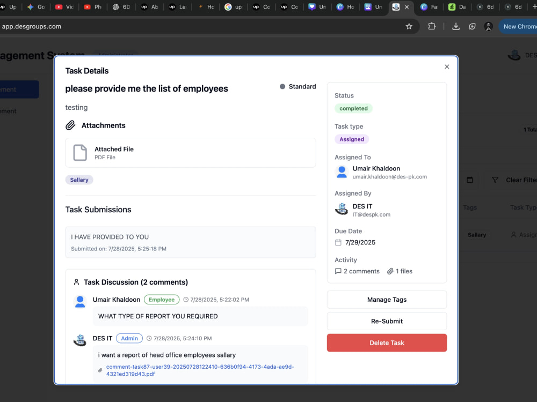537x402 pixels.
Task: Click the DES logo in the page header
Action: [514, 55]
